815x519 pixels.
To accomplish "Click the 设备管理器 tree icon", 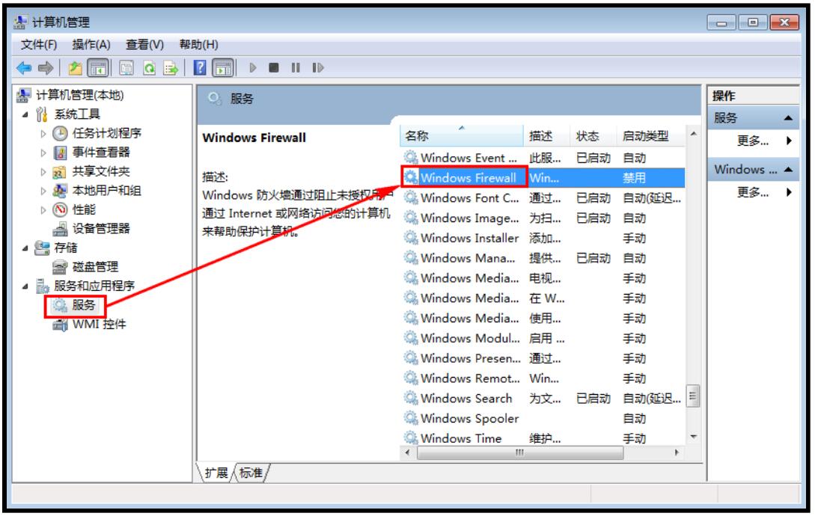I will pyautogui.click(x=61, y=229).
